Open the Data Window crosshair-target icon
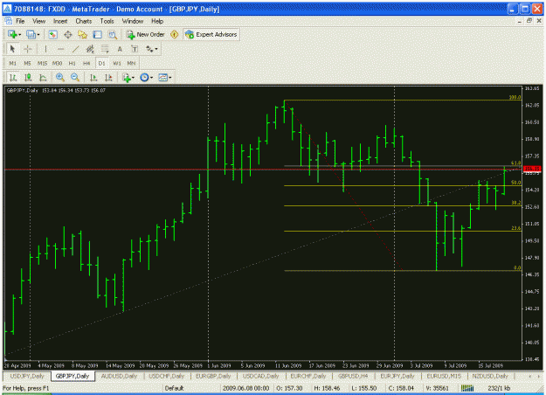 point(67,34)
